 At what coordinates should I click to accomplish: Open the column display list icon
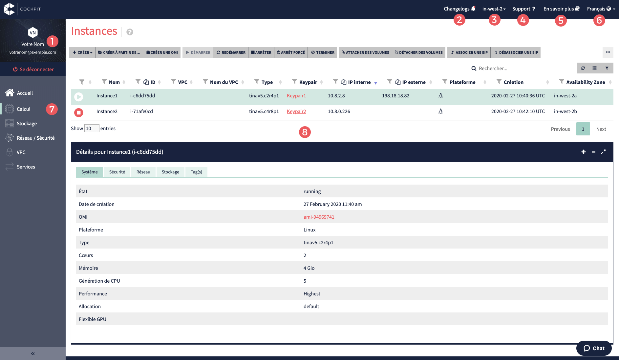[x=594, y=68]
